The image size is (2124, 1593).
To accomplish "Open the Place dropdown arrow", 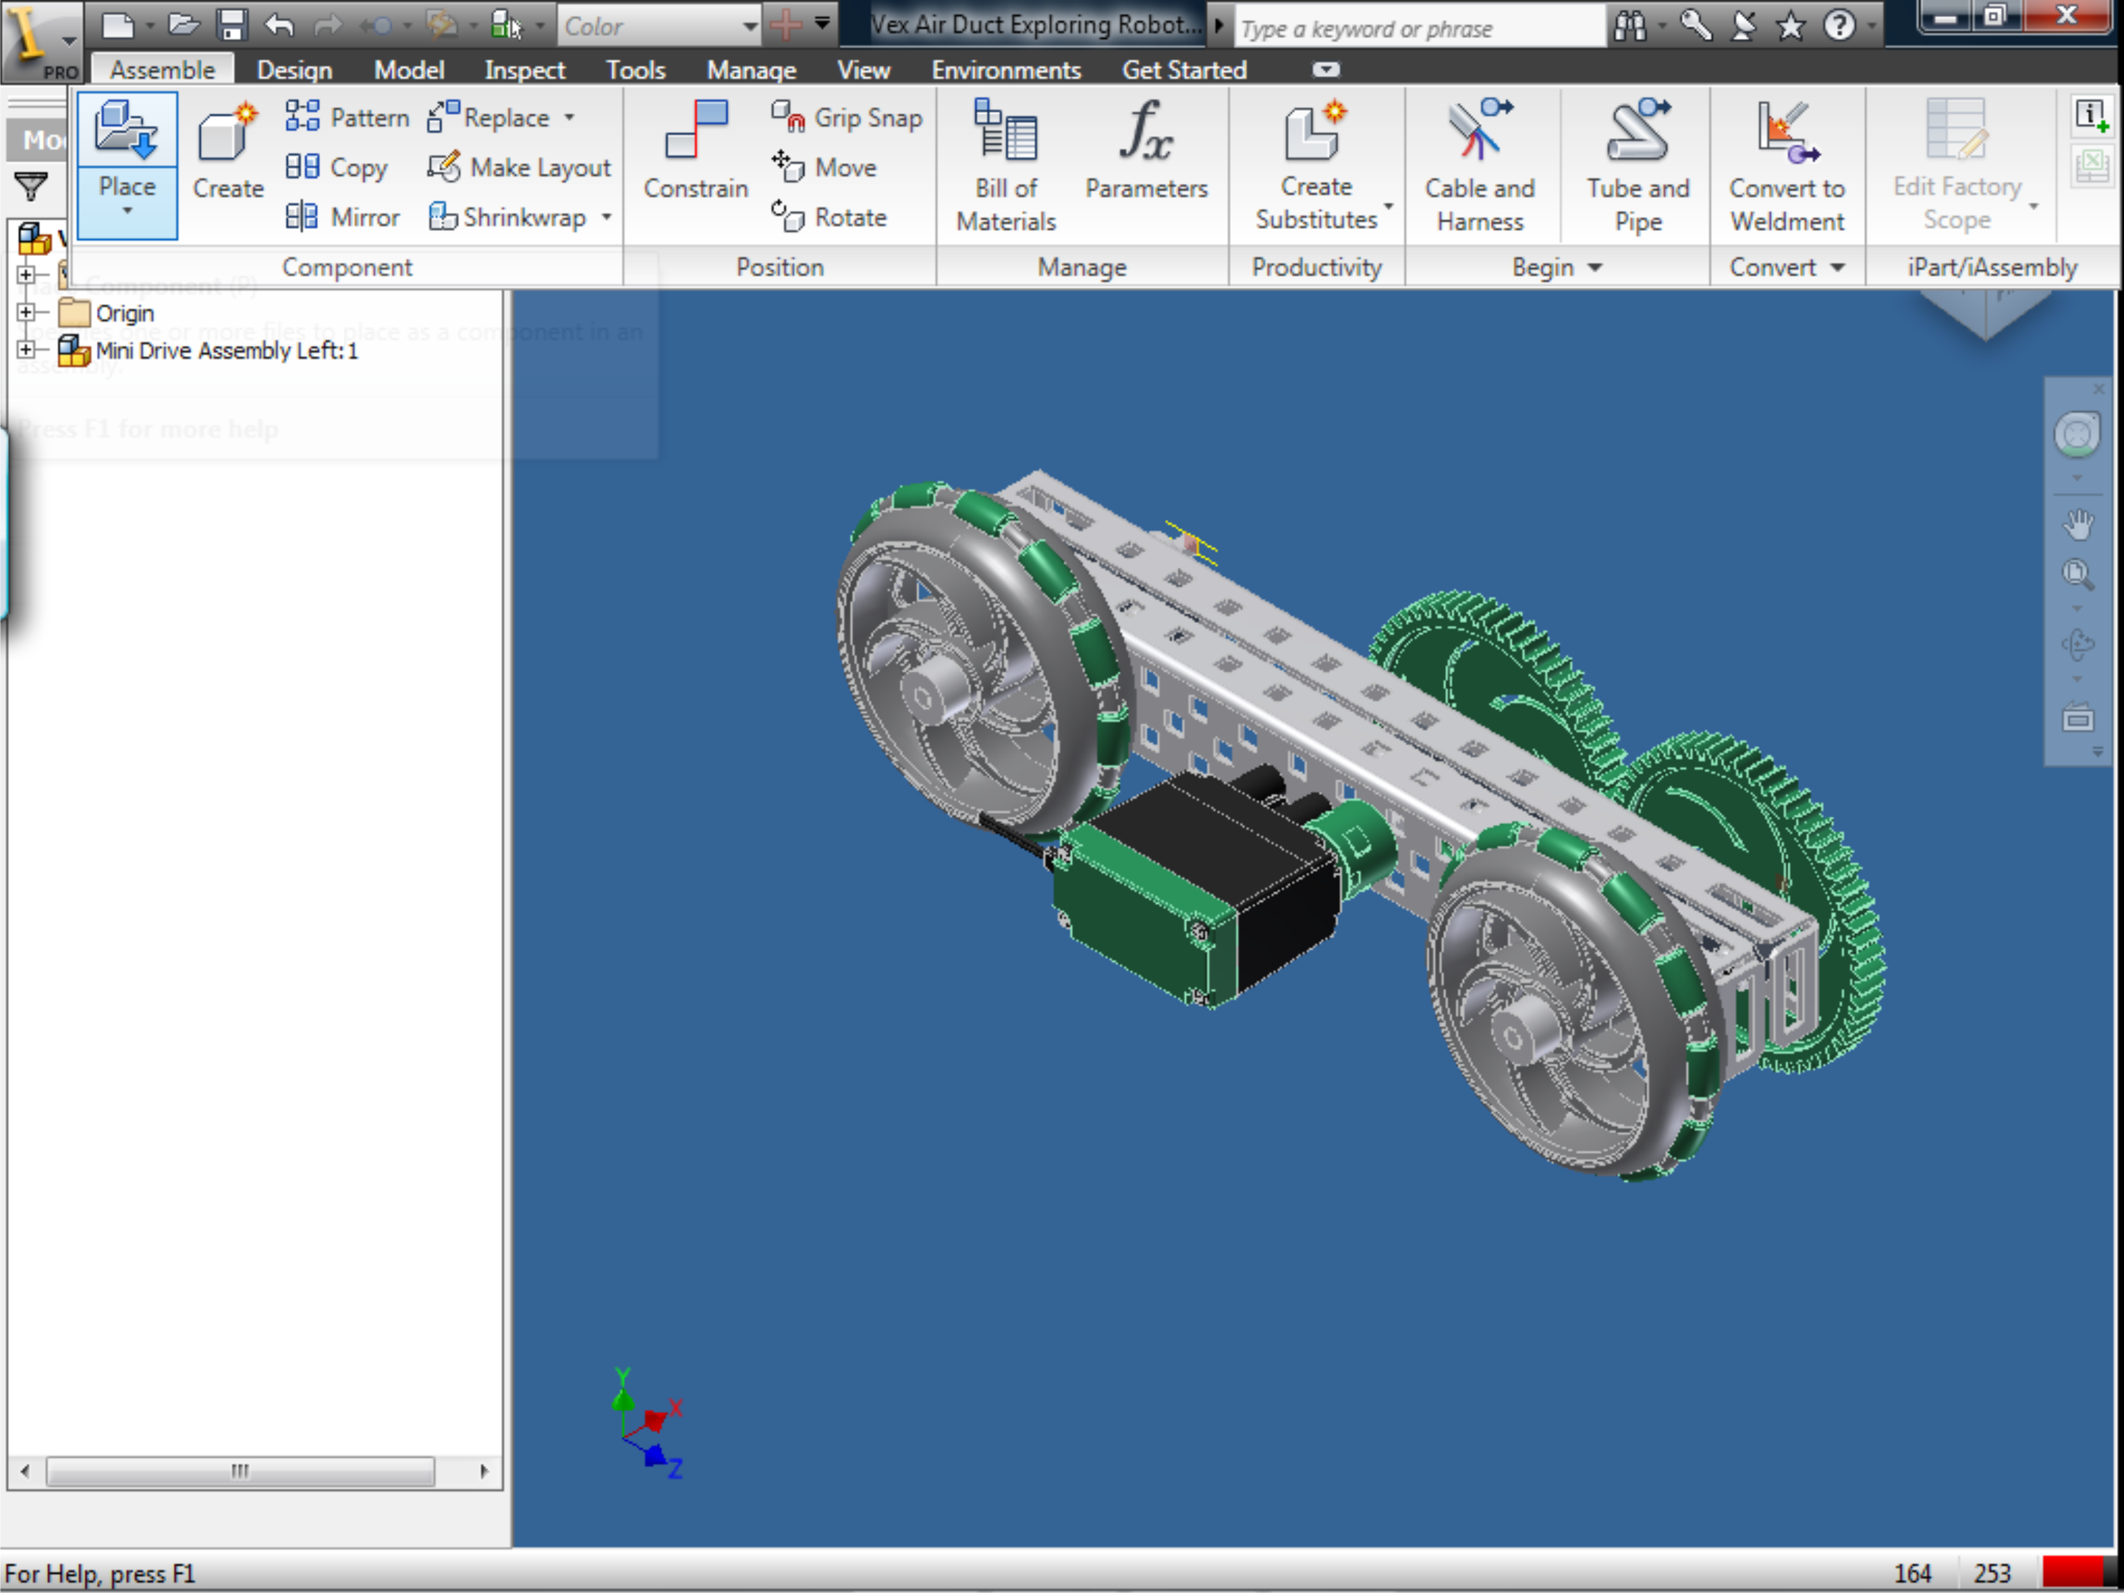I will [127, 210].
